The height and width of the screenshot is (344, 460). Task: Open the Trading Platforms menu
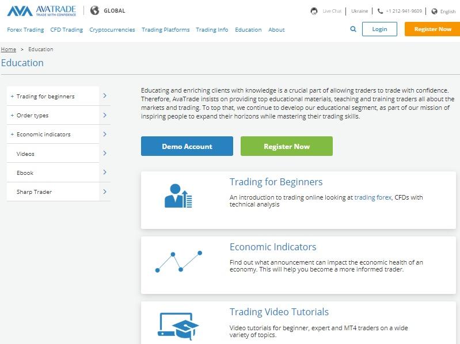tap(165, 30)
